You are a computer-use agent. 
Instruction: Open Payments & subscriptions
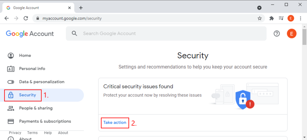[x=45, y=121]
